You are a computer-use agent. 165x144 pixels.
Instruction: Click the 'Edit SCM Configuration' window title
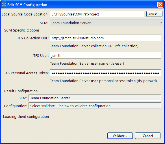pyautogui.click(x=27, y=5)
